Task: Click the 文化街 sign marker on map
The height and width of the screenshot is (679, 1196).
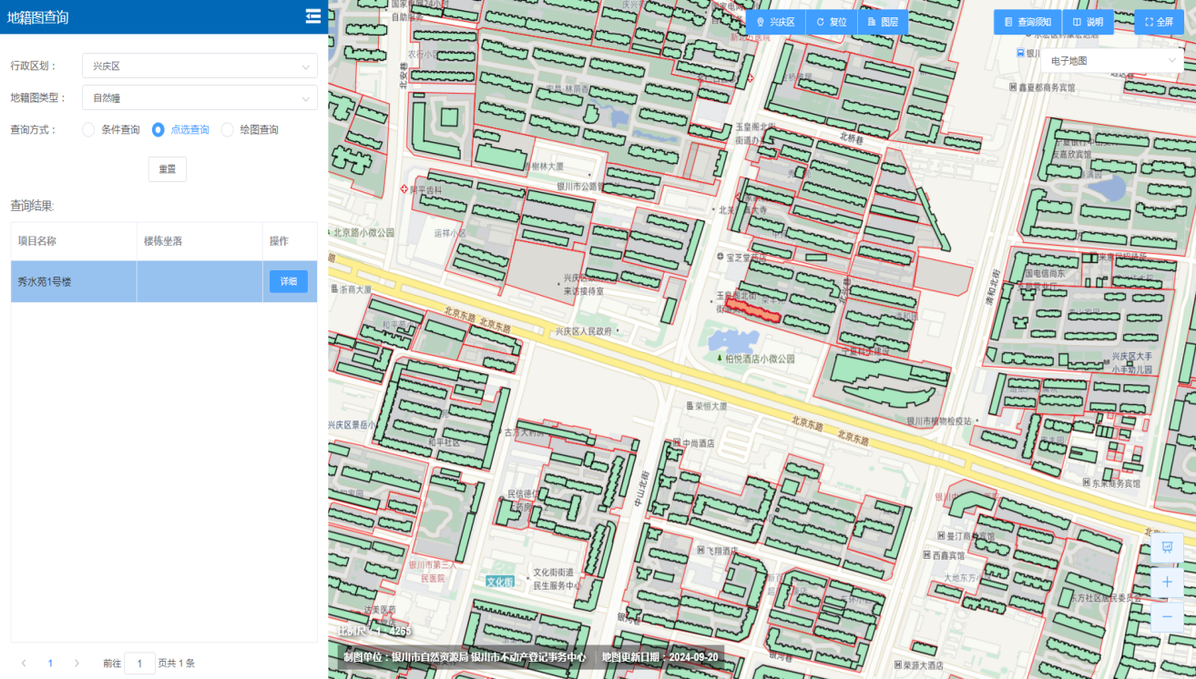Action: [499, 582]
